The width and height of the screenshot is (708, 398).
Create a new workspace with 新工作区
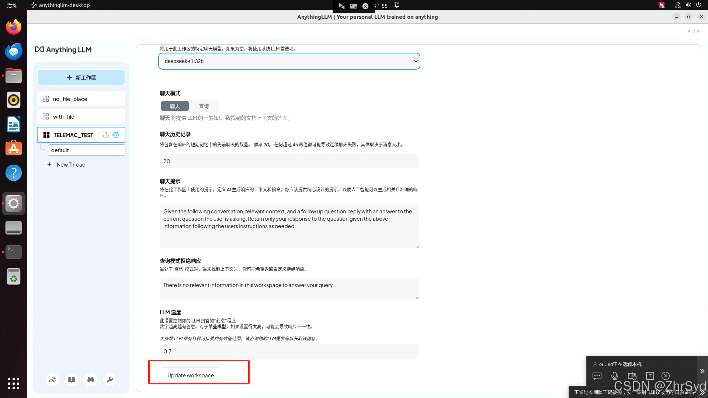(81, 78)
